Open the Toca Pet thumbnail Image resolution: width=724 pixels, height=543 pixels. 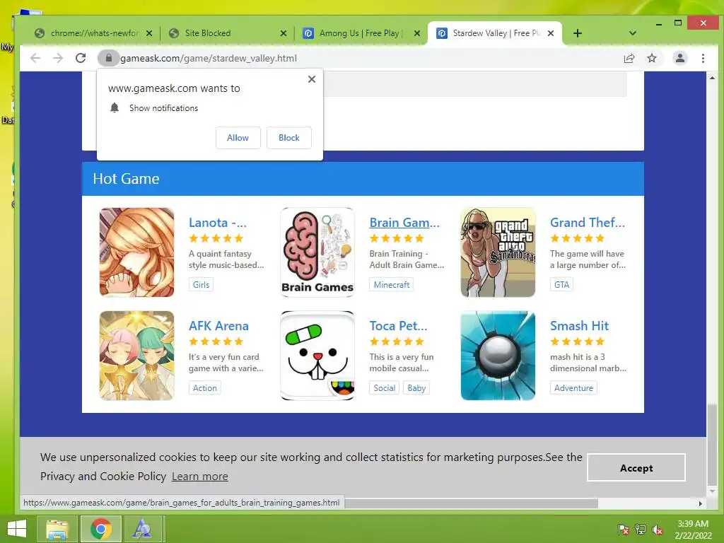tap(317, 356)
